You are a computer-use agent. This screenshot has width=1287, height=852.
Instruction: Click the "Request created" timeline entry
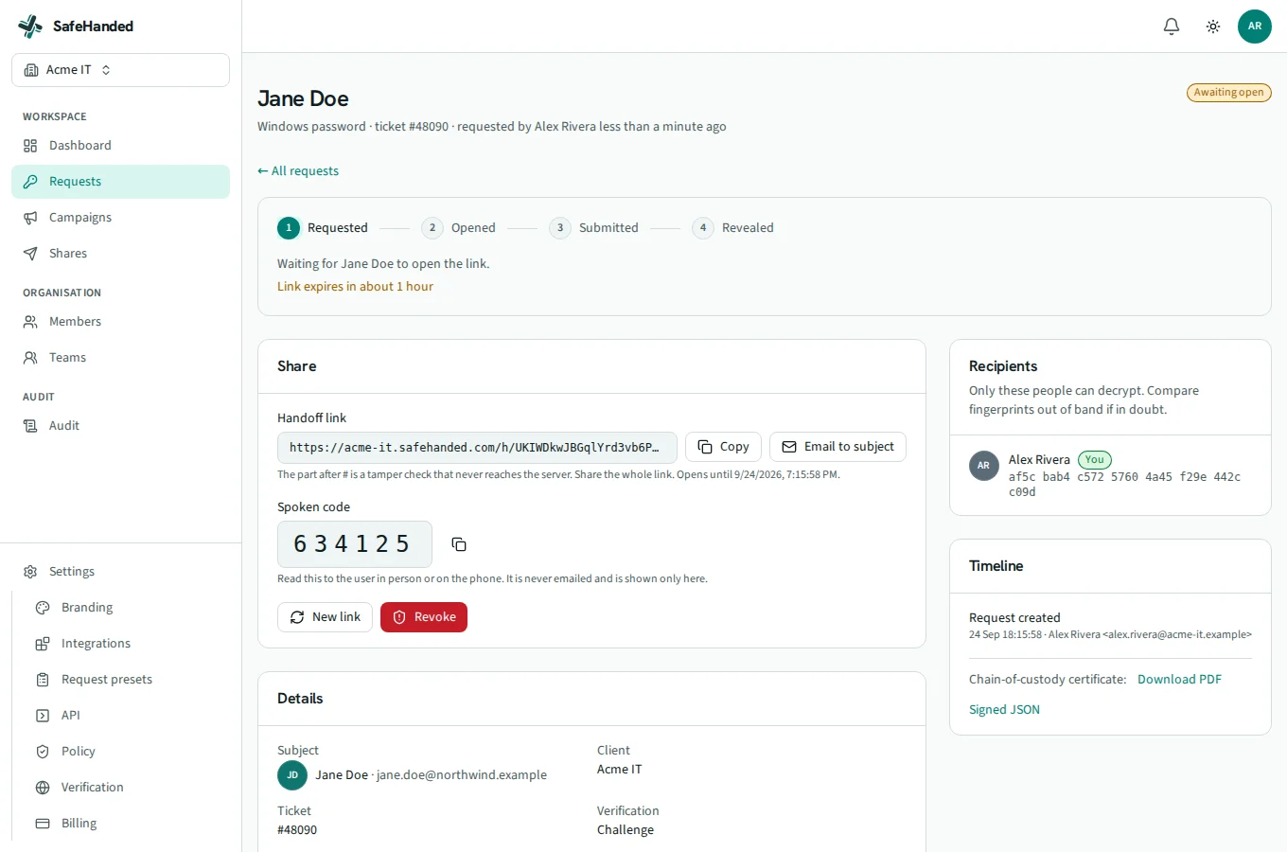(x=1014, y=618)
